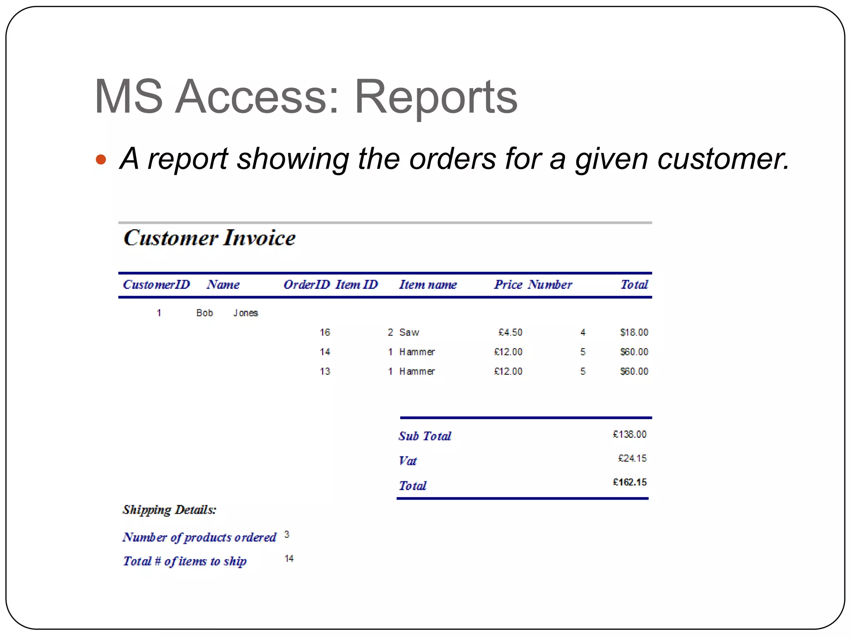This screenshot has height=638, width=851.
Task: Click 'Number of products ordered' label
Action: tap(199, 537)
